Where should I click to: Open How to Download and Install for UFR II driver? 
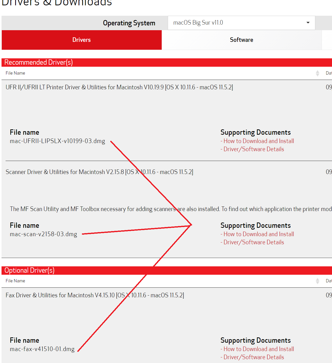point(259,141)
